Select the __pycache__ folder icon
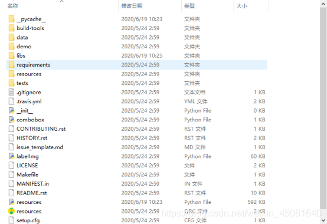This screenshot has width=327, height=224. (x=11, y=19)
